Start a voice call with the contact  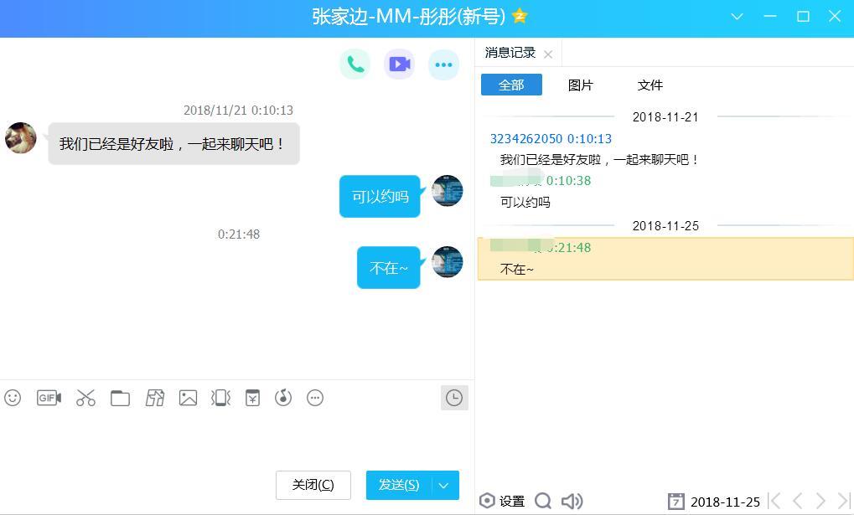pyautogui.click(x=355, y=64)
